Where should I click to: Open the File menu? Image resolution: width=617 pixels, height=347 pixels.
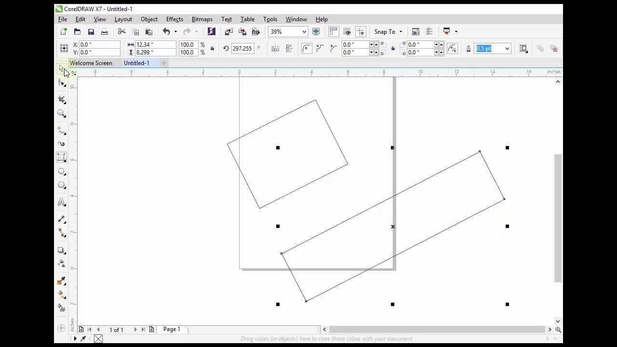click(x=63, y=19)
